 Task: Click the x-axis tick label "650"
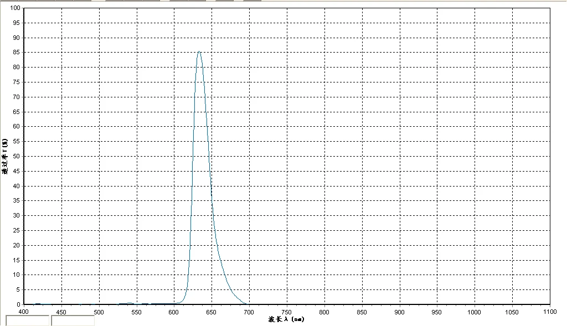coord(211,312)
